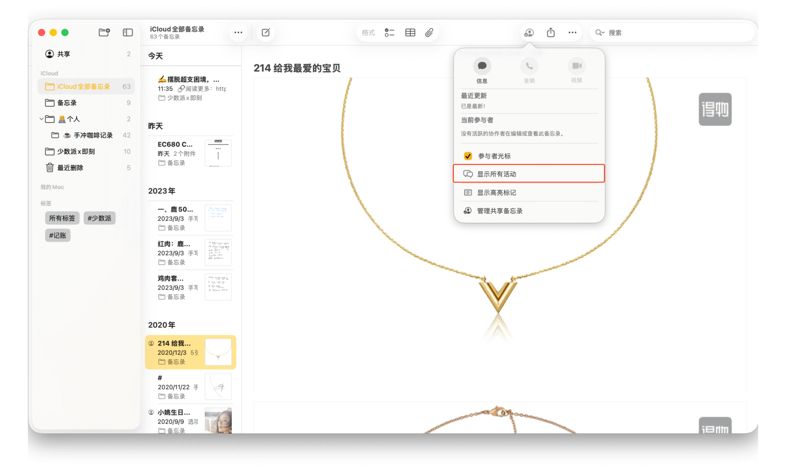Open the 少数派x即刻 folder in sidebar

coord(86,151)
